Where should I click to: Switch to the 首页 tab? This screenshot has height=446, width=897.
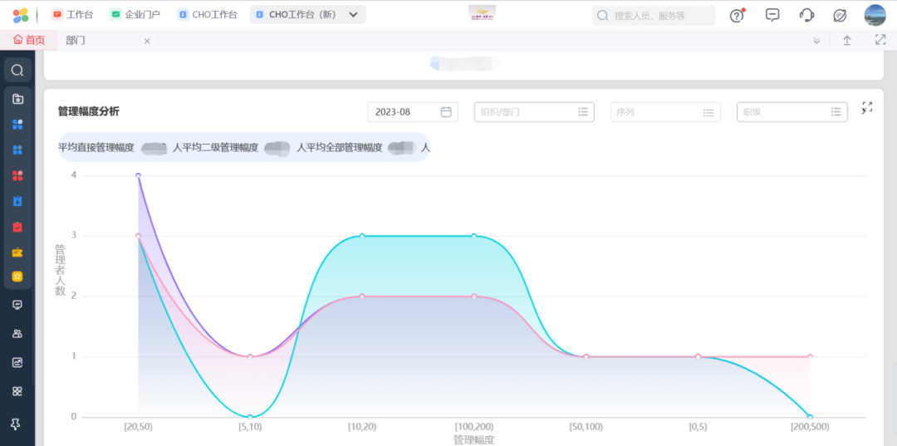click(29, 40)
